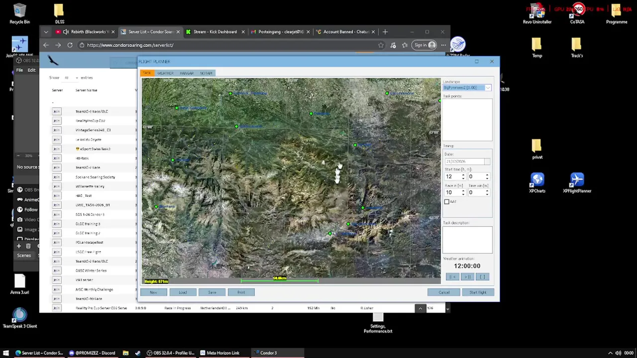Screen dimensions: 637x358
Task: Open the Revo Uninstaller desktop shortcut
Action: [x=537, y=14]
